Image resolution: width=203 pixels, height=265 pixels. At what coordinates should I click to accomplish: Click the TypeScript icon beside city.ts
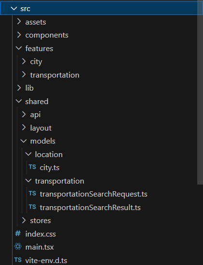pyautogui.click(x=32, y=167)
